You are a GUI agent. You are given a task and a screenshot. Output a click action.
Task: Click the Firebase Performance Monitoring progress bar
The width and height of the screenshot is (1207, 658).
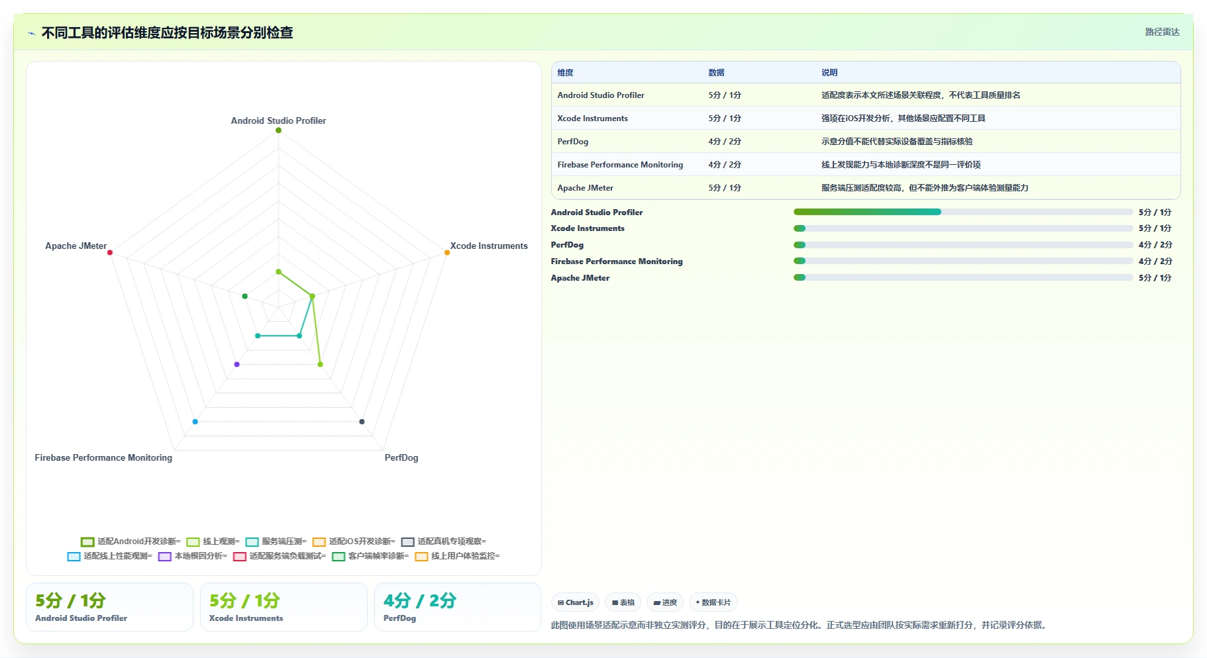click(x=963, y=261)
